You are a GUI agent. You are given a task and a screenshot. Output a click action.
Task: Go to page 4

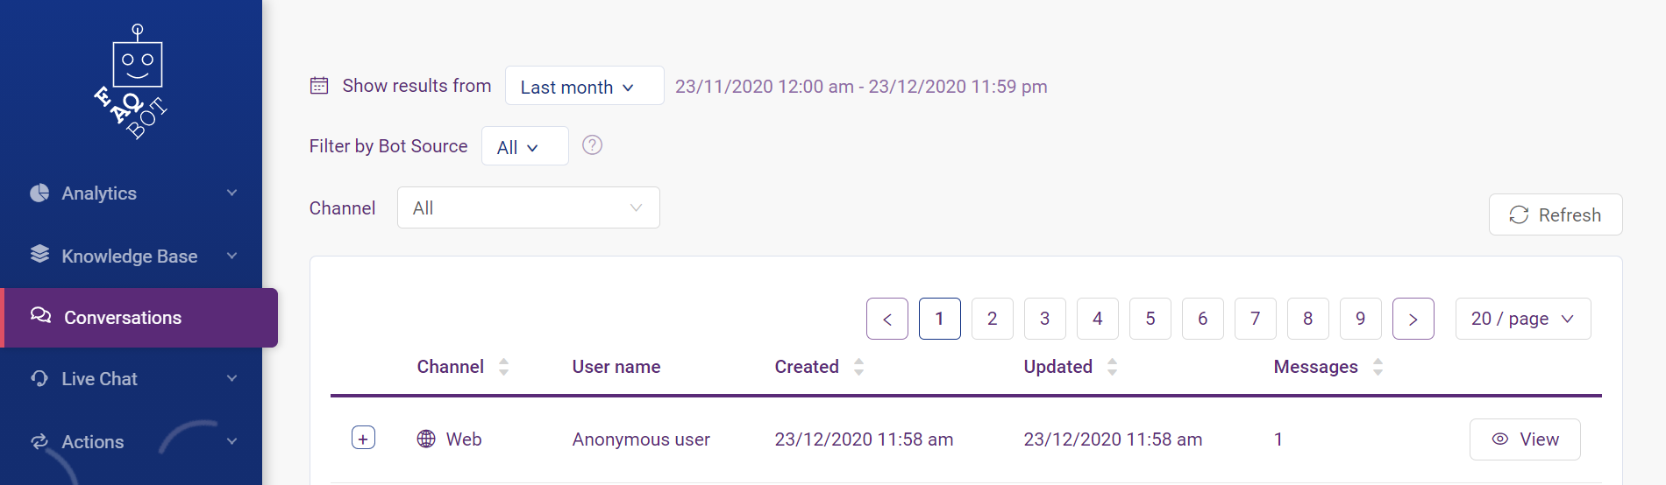pos(1098,319)
